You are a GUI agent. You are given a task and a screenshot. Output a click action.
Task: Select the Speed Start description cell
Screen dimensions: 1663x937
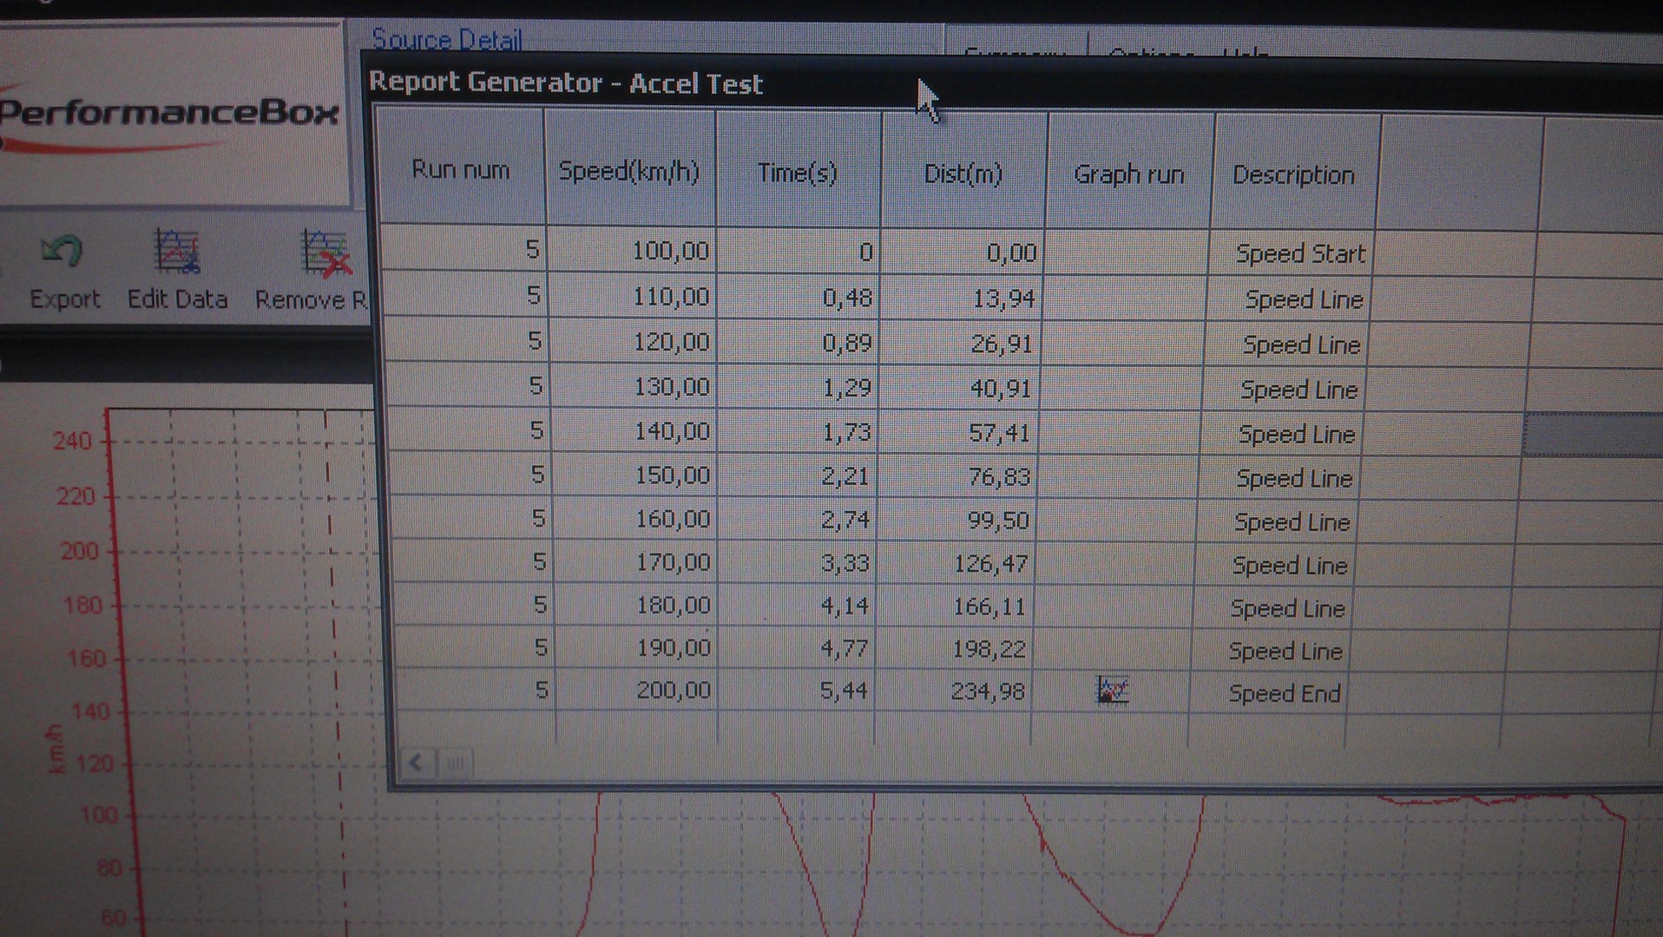[x=1299, y=253]
